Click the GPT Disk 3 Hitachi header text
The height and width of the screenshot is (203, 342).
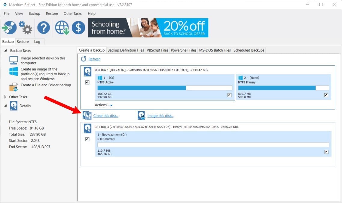(166, 127)
